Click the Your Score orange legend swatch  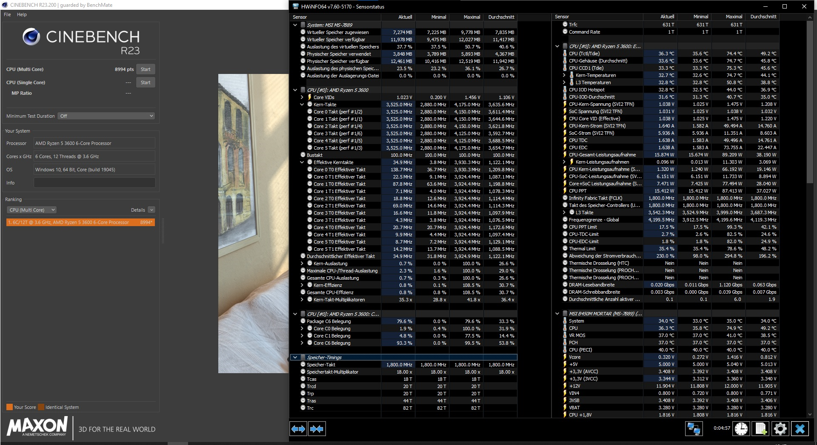pos(9,407)
